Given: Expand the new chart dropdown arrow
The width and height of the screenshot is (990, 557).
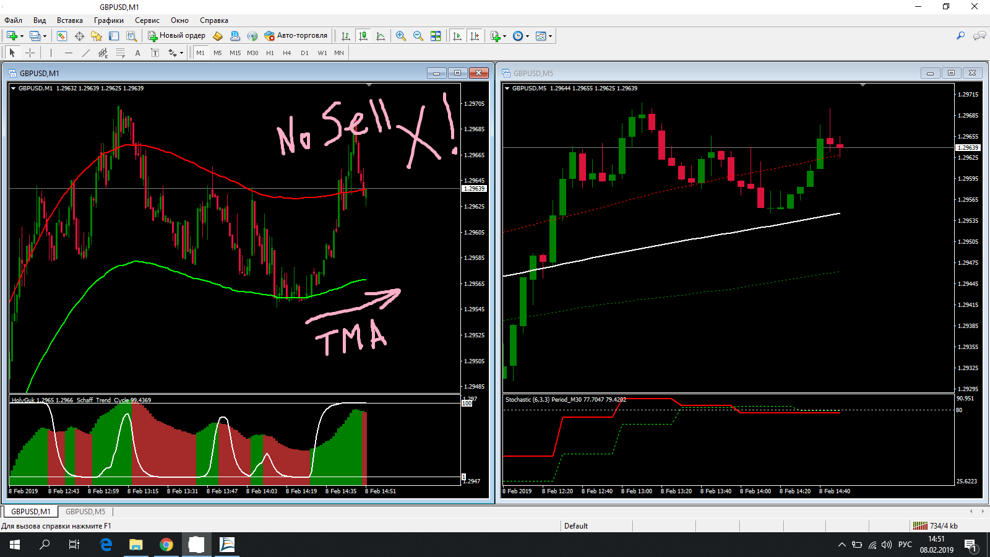Looking at the screenshot, I should [22, 36].
